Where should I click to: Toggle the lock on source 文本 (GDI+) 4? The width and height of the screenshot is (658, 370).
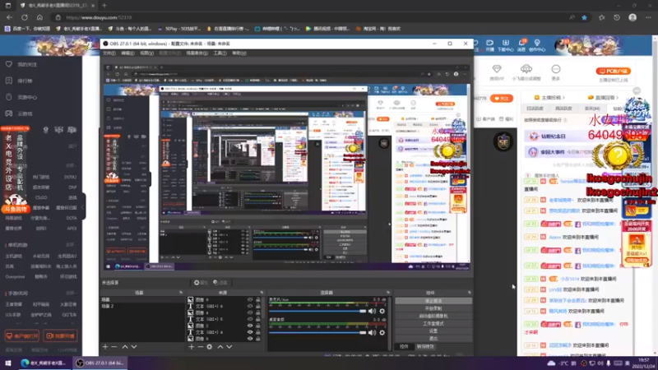(x=257, y=332)
